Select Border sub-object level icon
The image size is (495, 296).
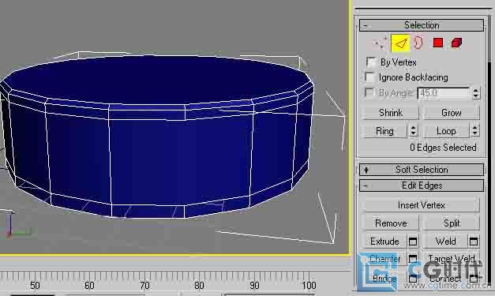[x=418, y=43]
